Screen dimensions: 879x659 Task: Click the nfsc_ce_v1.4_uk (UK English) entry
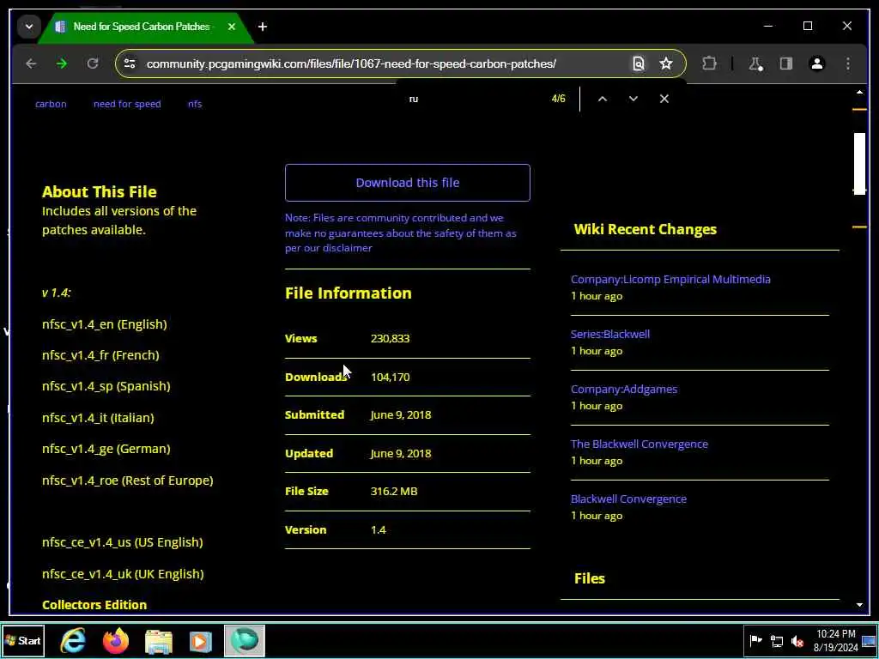pyautogui.click(x=123, y=574)
